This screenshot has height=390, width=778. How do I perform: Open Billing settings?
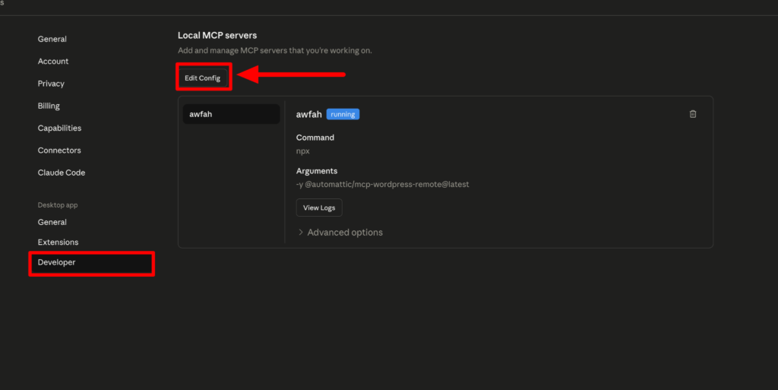click(49, 106)
